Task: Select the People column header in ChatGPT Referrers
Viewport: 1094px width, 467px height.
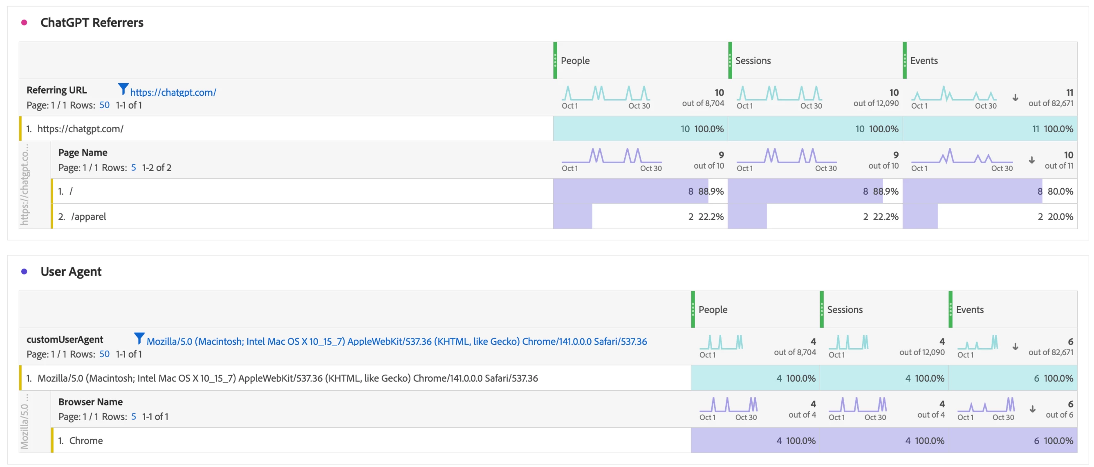Action: point(575,61)
